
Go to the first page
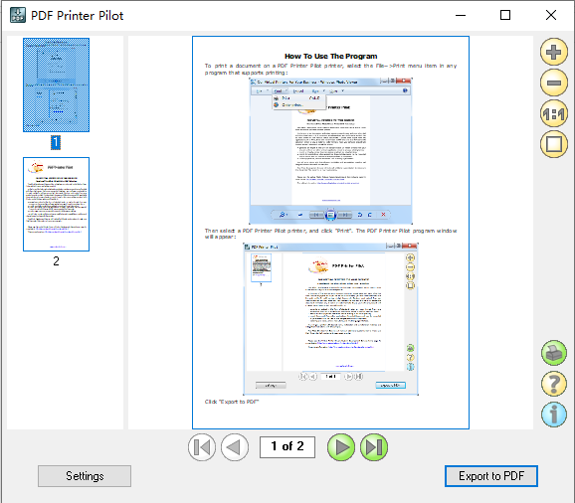point(202,447)
